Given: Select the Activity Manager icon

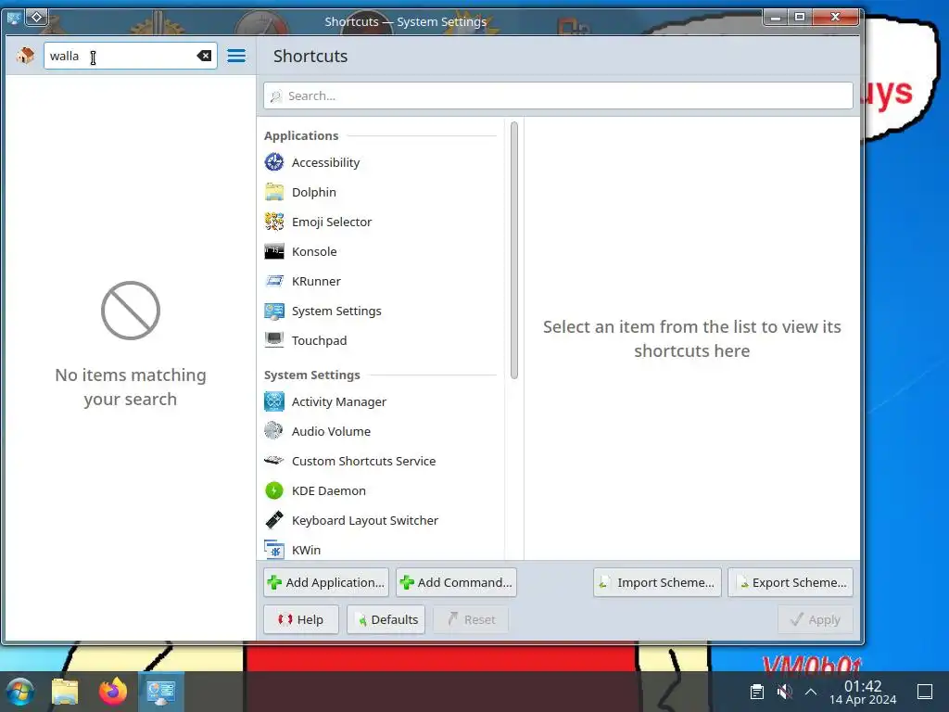Looking at the screenshot, I should click(274, 401).
